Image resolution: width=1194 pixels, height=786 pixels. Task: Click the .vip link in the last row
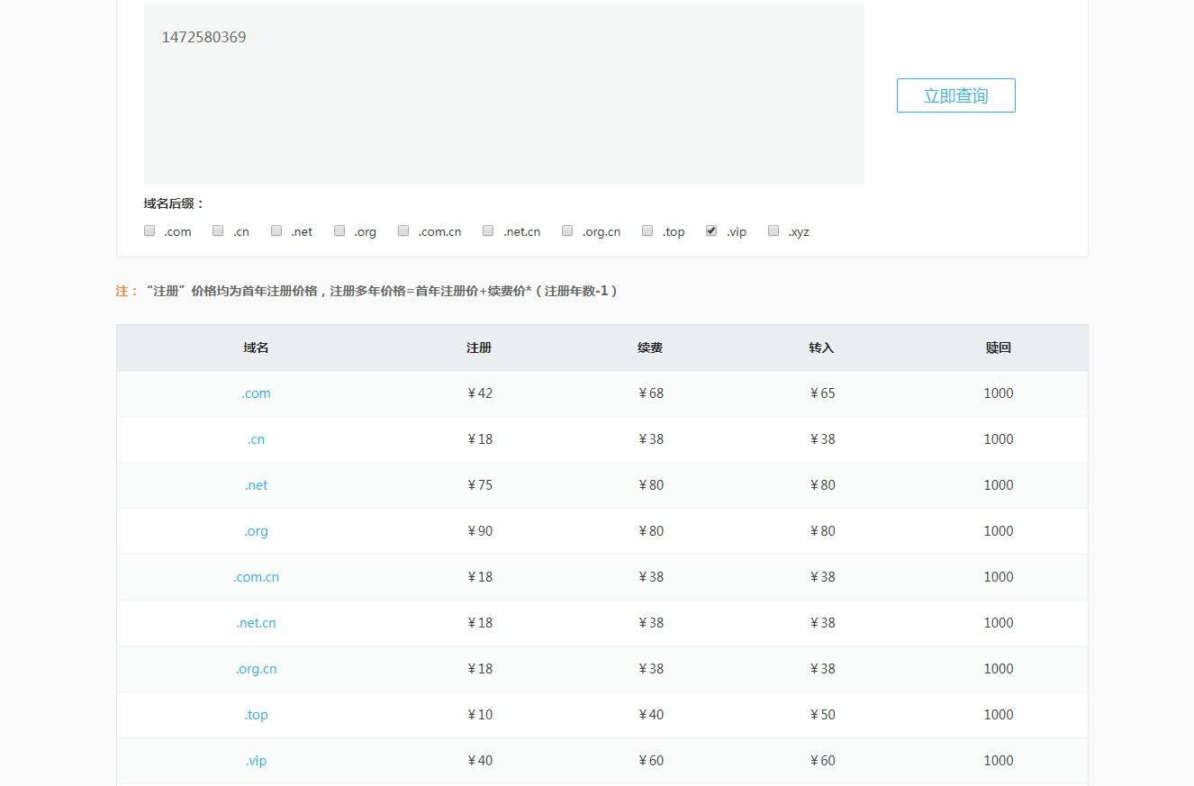click(256, 760)
